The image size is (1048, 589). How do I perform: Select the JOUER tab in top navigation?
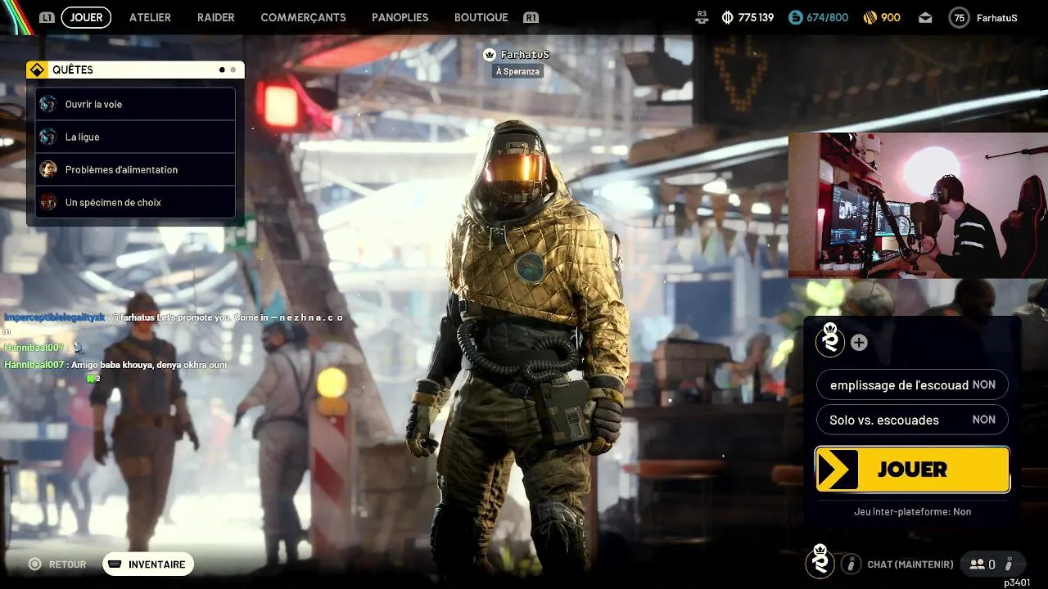coord(86,17)
